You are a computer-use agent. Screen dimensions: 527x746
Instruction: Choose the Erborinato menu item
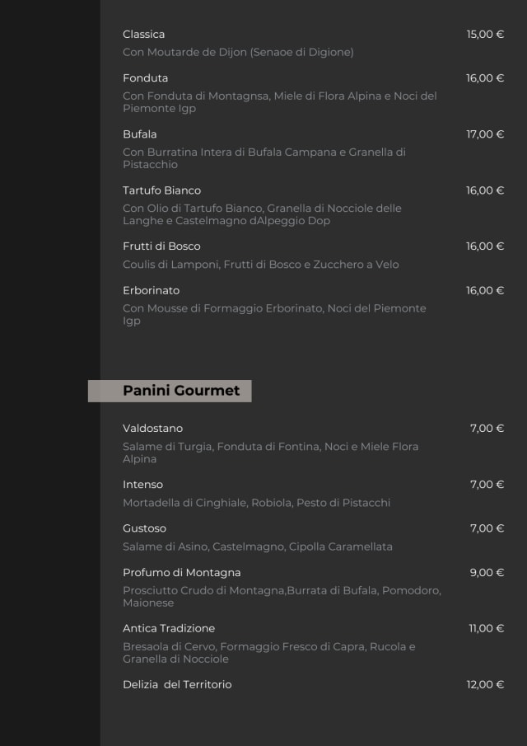(x=152, y=290)
